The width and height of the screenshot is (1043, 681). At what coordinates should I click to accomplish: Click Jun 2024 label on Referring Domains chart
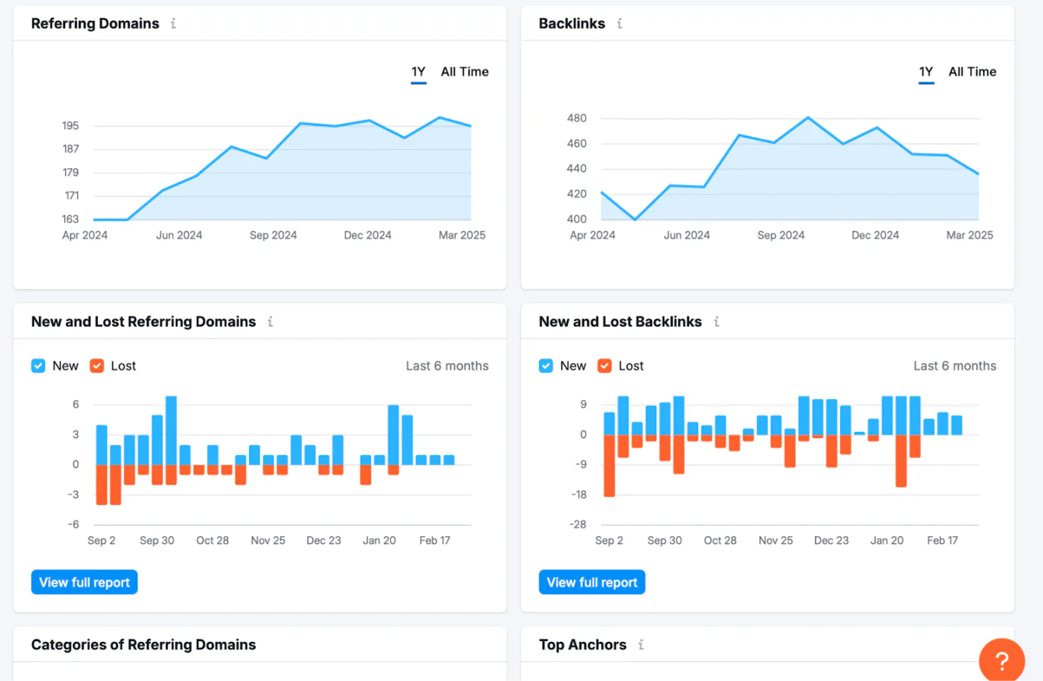pyautogui.click(x=179, y=235)
